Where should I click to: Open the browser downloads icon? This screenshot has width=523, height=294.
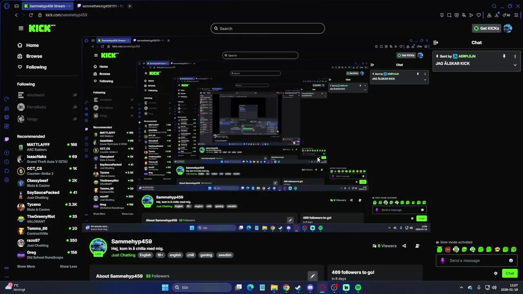496,15
